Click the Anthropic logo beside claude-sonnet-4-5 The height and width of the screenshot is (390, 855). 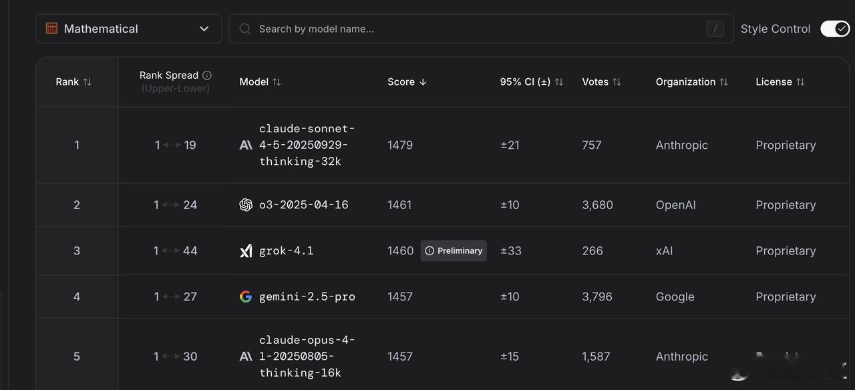(246, 145)
